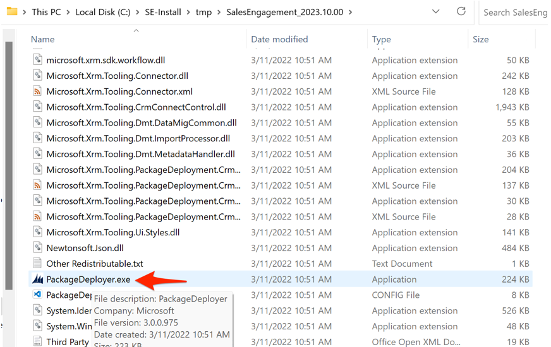Expand chevron after Local Disk (C:)
Viewport: 551px width, 347px height.
point(138,12)
